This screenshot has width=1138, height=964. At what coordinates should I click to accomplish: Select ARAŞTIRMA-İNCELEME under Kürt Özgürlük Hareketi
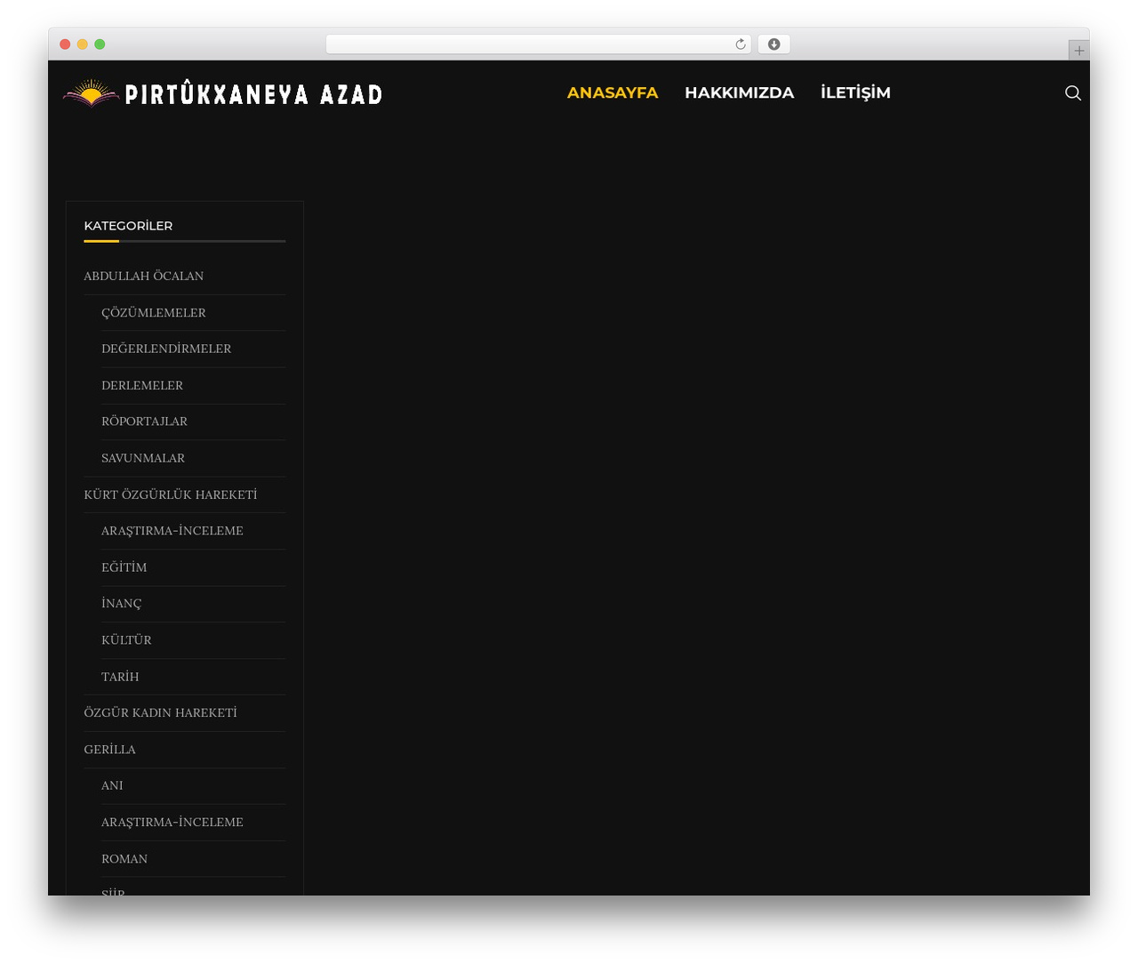tap(172, 531)
